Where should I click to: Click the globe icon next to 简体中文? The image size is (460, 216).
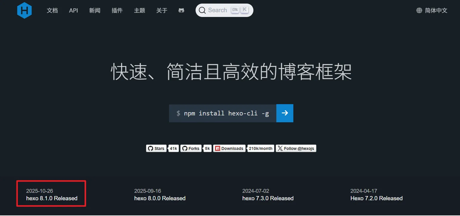419,10
